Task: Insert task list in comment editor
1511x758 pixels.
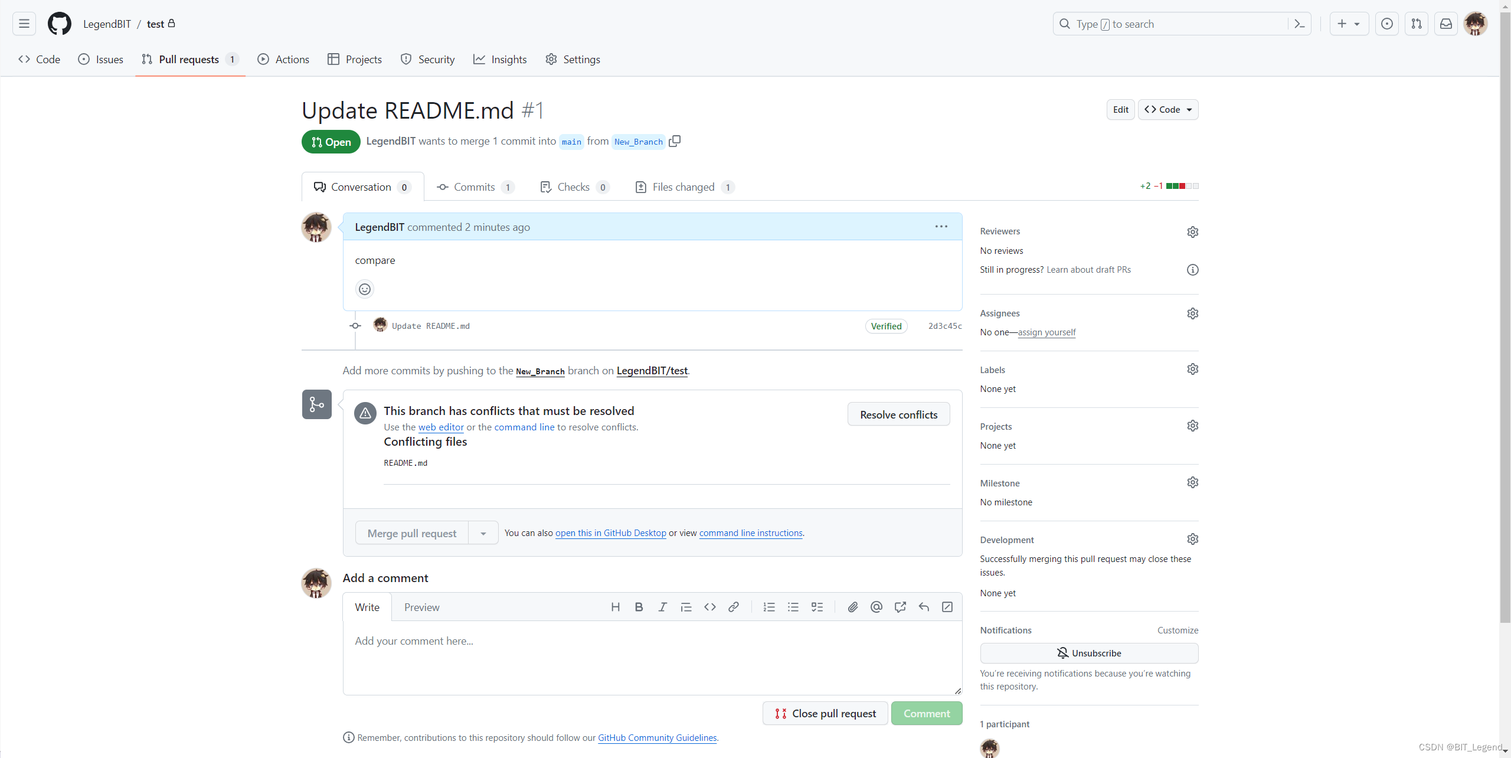Action: click(x=817, y=607)
